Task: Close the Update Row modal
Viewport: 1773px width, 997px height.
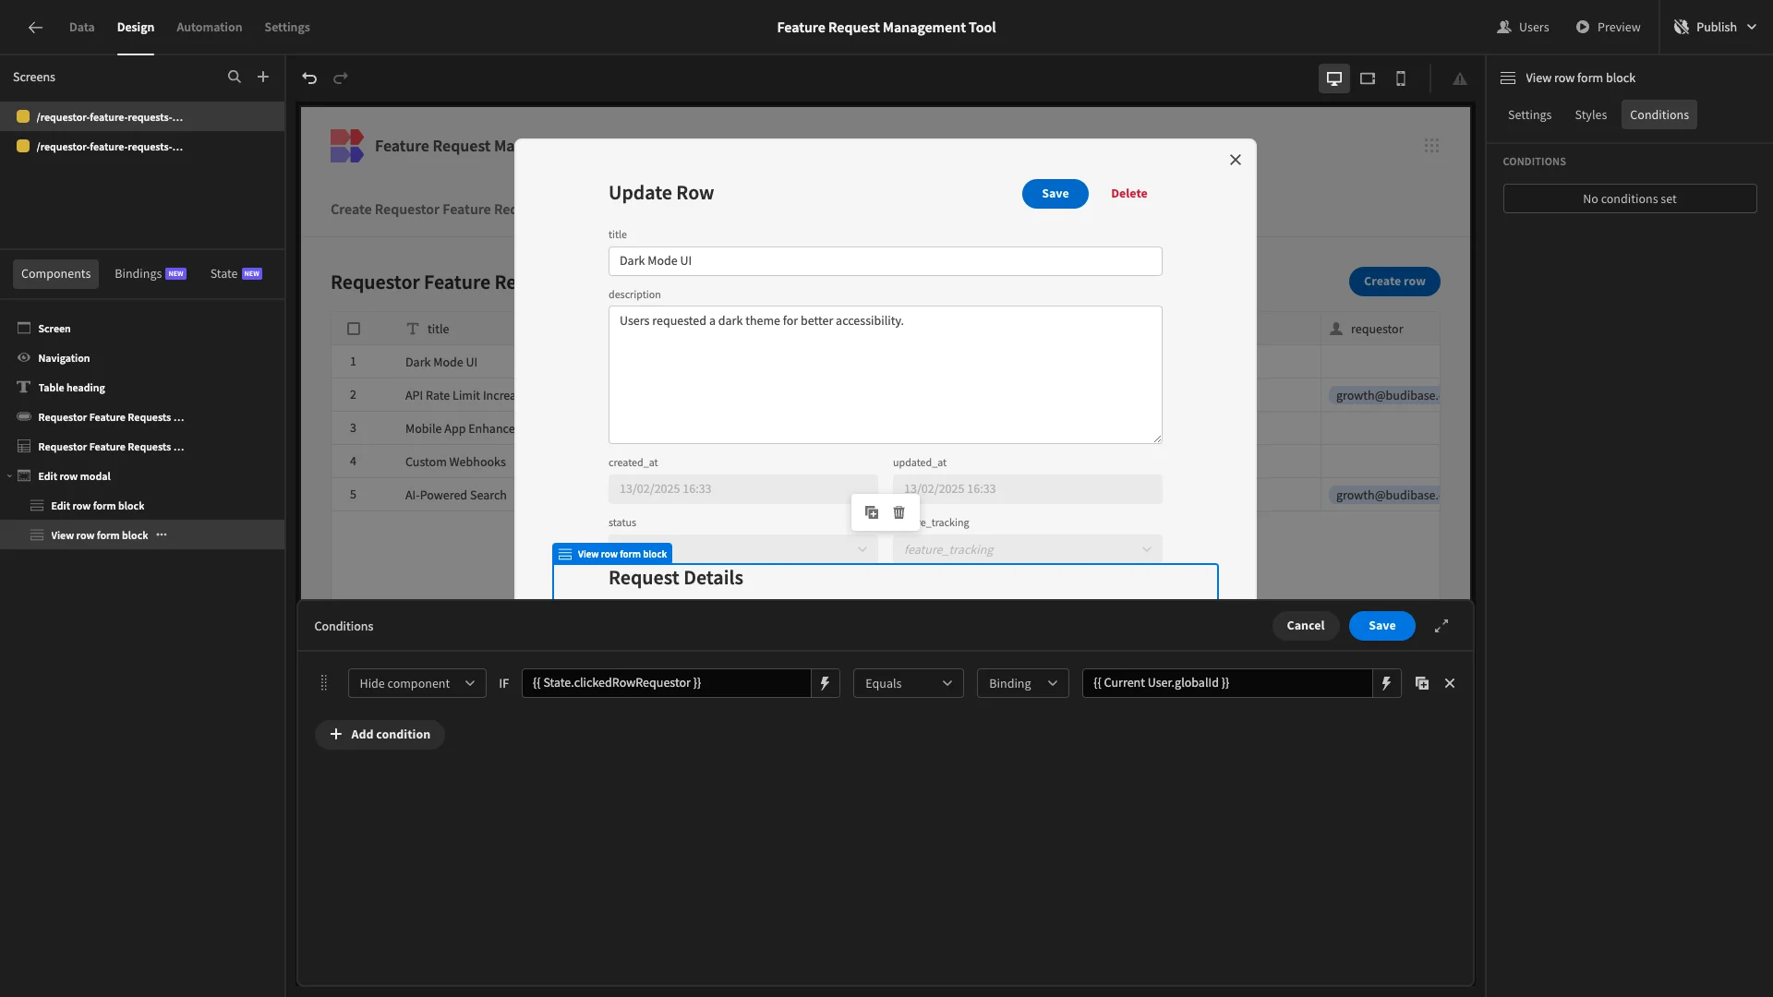Action: pos(1236,160)
